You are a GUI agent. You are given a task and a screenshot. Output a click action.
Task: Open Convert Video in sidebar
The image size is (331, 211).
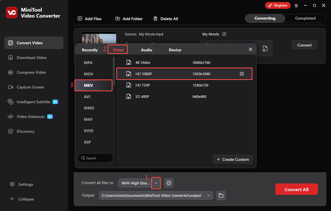[x=34, y=43]
